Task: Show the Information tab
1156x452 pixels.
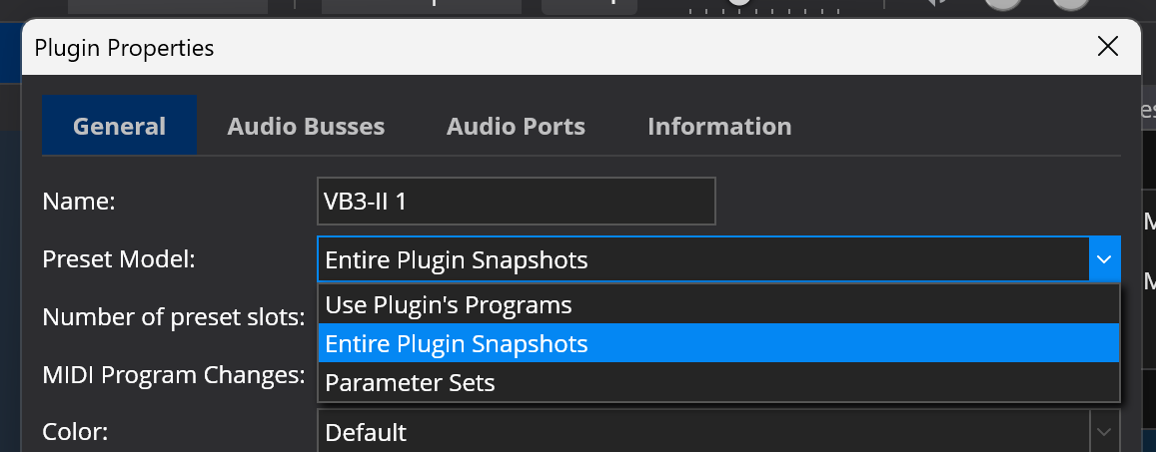Action: 719,127
